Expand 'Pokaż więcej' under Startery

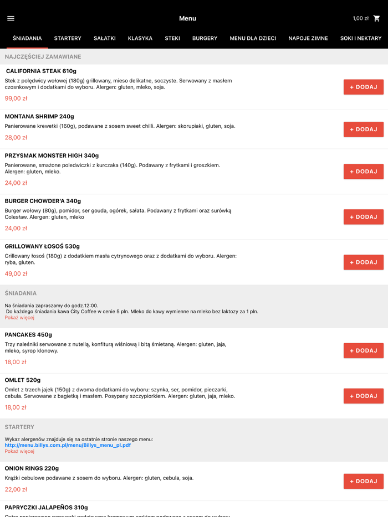click(19, 451)
